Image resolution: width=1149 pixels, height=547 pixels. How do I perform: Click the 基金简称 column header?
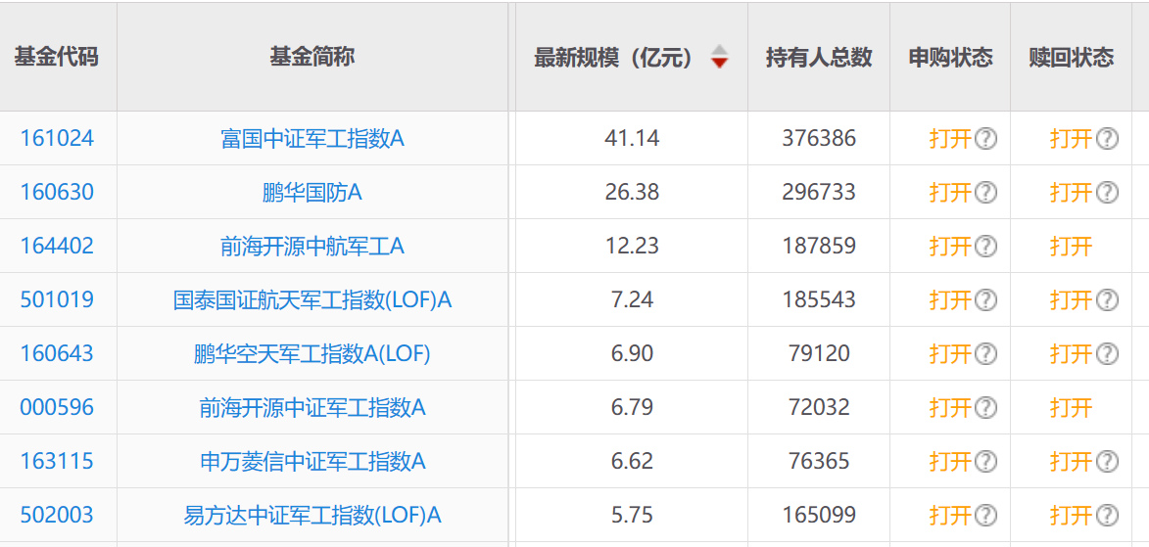click(x=312, y=57)
